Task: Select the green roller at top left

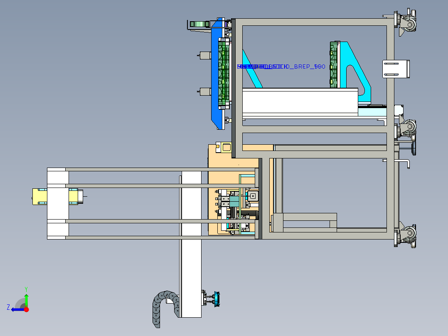Action: pos(199,24)
